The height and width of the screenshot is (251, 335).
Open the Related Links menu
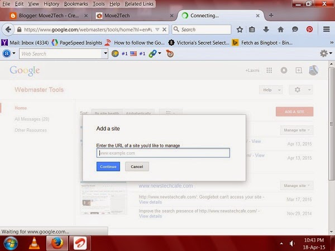[x=139, y=4]
